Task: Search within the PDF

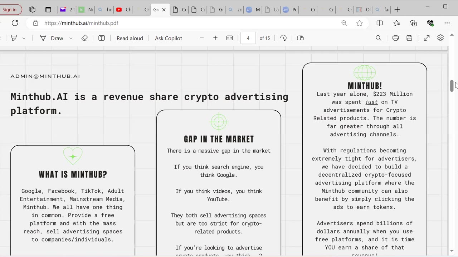Action: coord(378,38)
